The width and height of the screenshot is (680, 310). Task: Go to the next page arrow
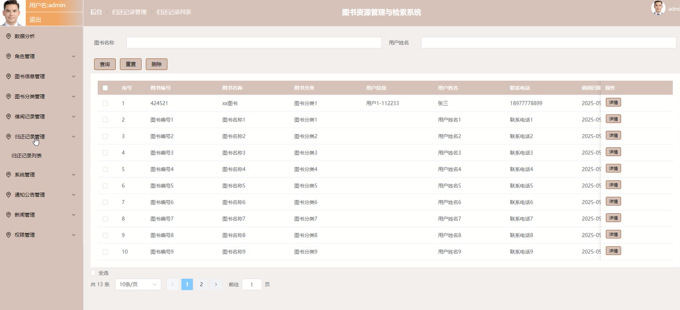pos(216,284)
